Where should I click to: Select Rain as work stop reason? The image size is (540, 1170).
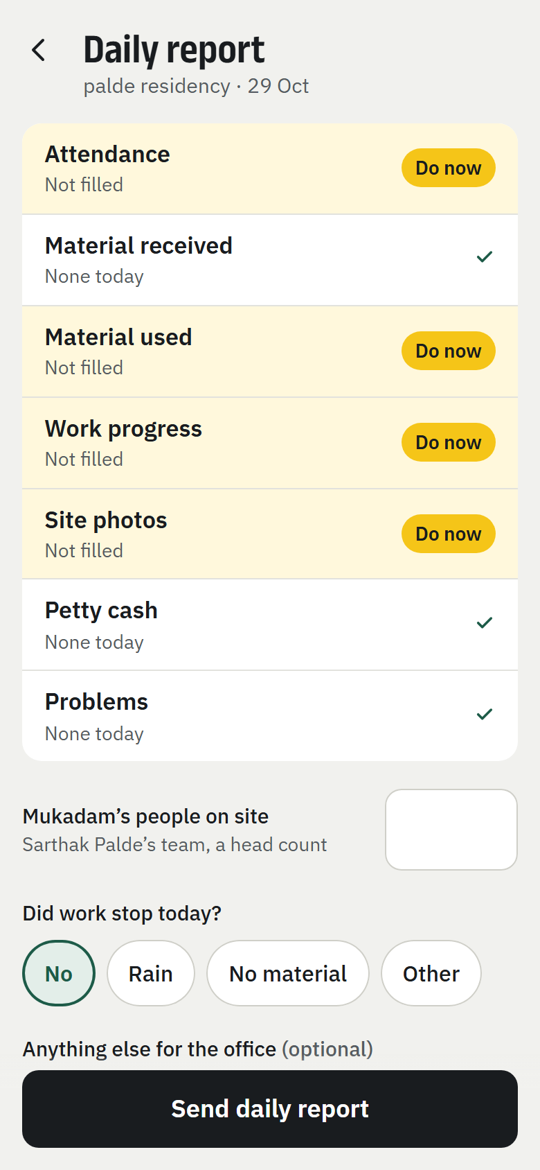[x=151, y=973]
